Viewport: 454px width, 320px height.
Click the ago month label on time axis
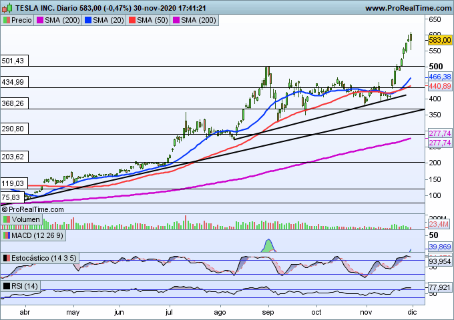(220, 312)
